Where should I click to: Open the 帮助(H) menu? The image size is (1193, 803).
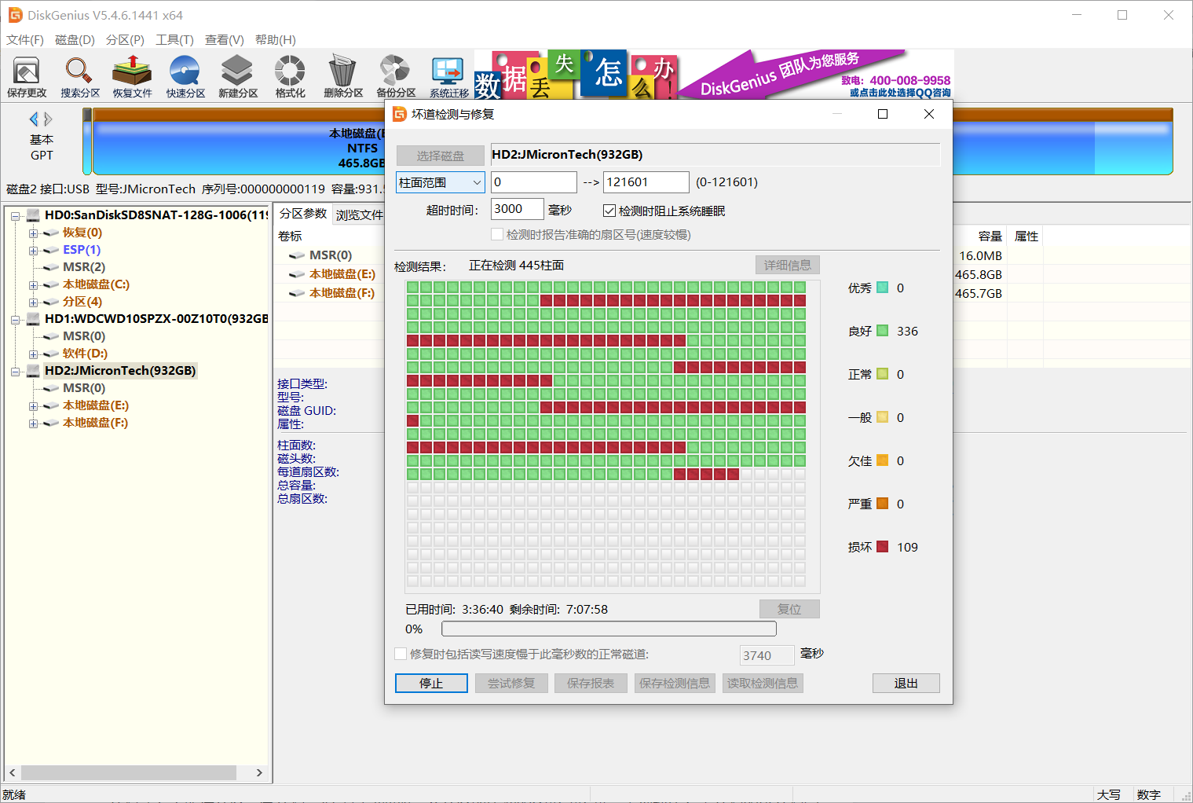point(275,39)
